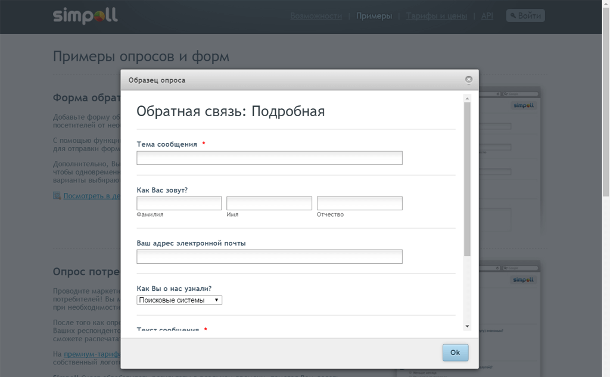
Task: Click the dialog scrollbar up arrow
Action: 468,98
